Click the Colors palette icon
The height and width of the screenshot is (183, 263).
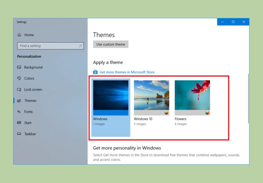(x=19, y=78)
